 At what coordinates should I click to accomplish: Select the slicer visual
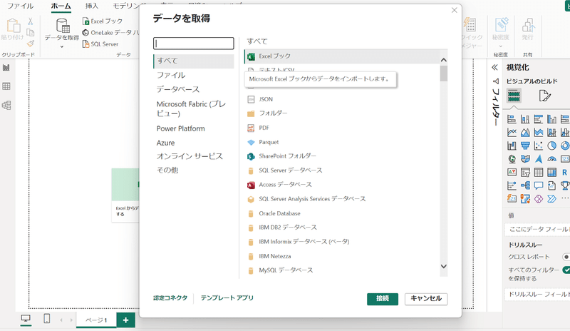coord(525,172)
